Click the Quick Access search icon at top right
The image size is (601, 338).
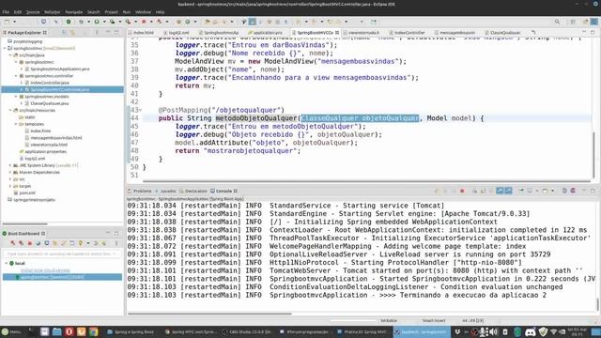pos(557,22)
